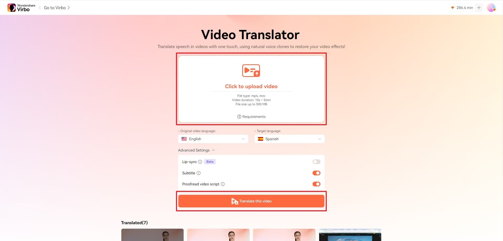This screenshot has width=503, height=241.
Task: Click the Proofread video script info icon
Action: [222, 184]
